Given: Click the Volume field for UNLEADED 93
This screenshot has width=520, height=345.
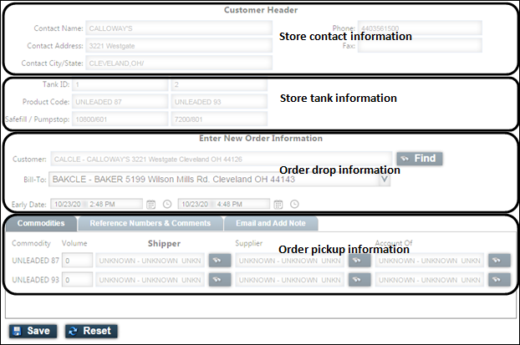Looking at the screenshot, I should point(77,280).
